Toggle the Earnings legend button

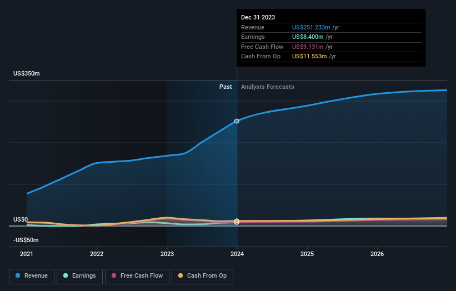pyautogui.click(x=79, y=276)
